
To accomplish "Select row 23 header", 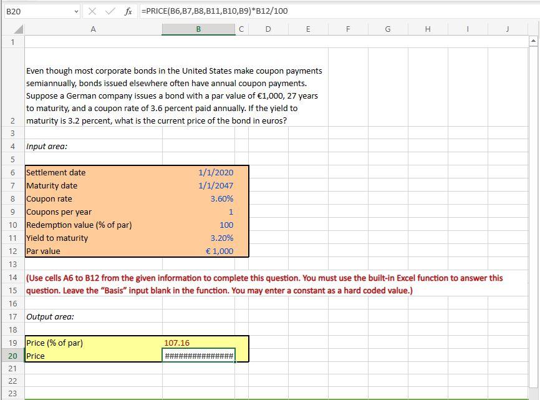I will coord(12,393).
